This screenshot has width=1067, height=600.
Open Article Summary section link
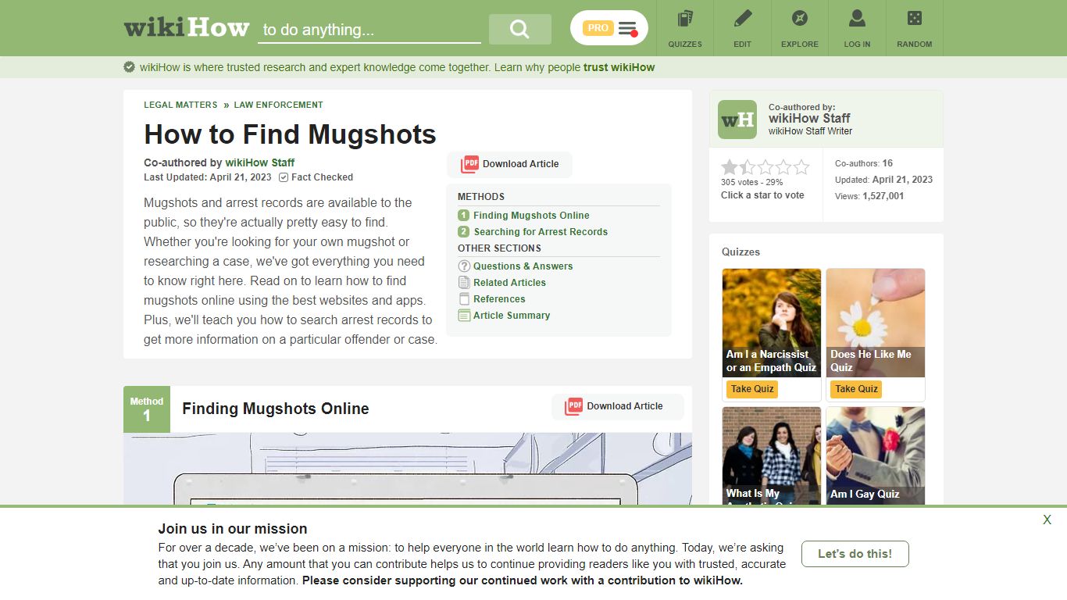pos(512,316)
